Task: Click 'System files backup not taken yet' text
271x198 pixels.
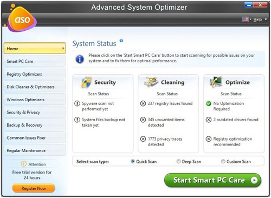Action: [x=104, y=122]
